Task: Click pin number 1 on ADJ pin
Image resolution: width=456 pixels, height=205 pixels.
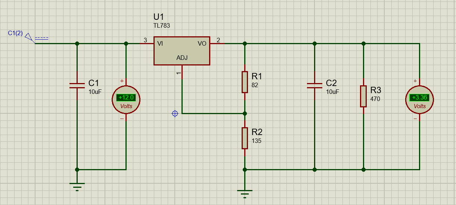Action: tap(179, 73)
